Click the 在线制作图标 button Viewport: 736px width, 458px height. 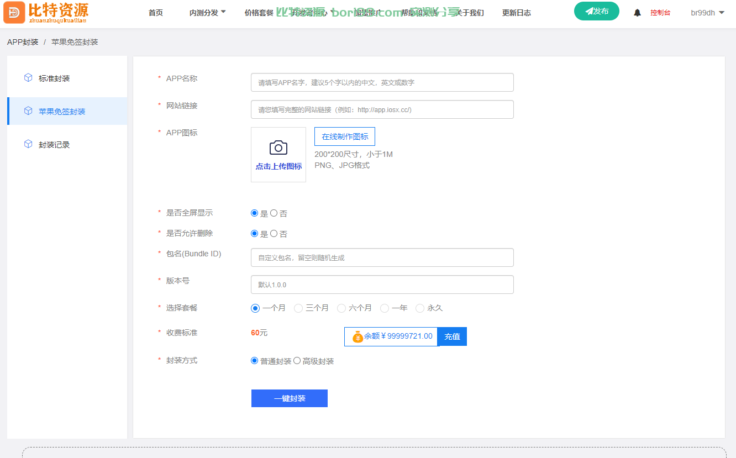tap(345, 136)
